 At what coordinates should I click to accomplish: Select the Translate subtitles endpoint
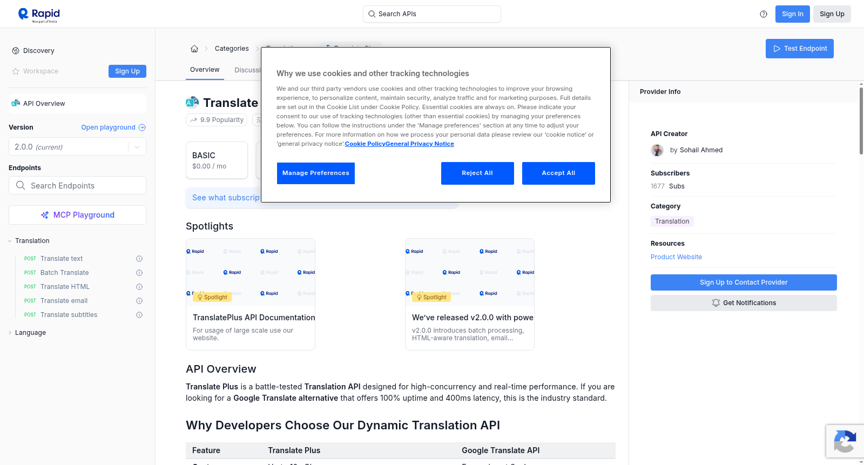(x=69, y=315)
